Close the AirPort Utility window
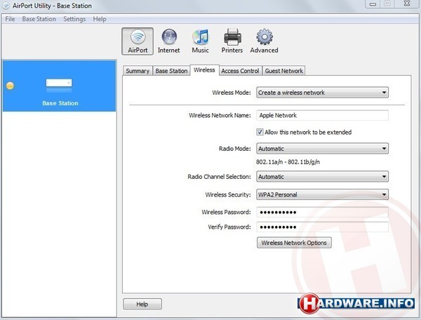Image resolution: width=421 pixels, height=320 pixels. [407, 4]
